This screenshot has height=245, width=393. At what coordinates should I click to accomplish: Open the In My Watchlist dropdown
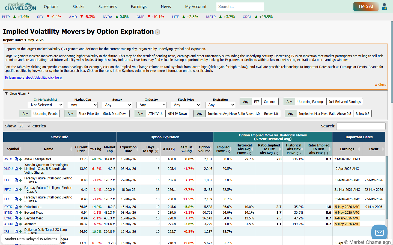coord(46,105)
